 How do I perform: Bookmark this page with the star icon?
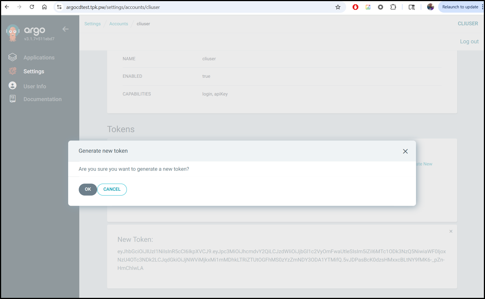point(338,7)
